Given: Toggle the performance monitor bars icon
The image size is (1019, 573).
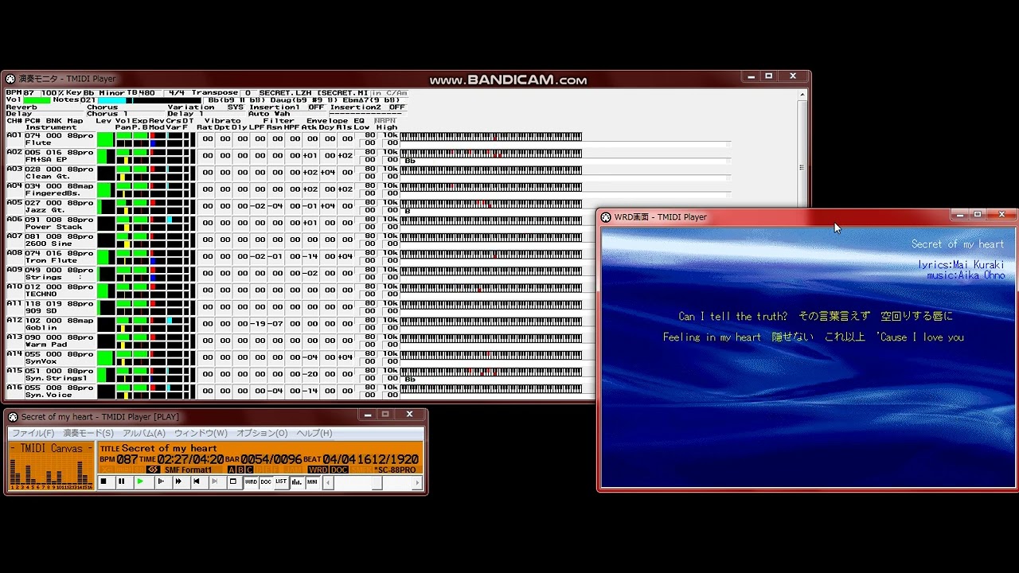Looking at the screenshot, I should click(297, 481).
